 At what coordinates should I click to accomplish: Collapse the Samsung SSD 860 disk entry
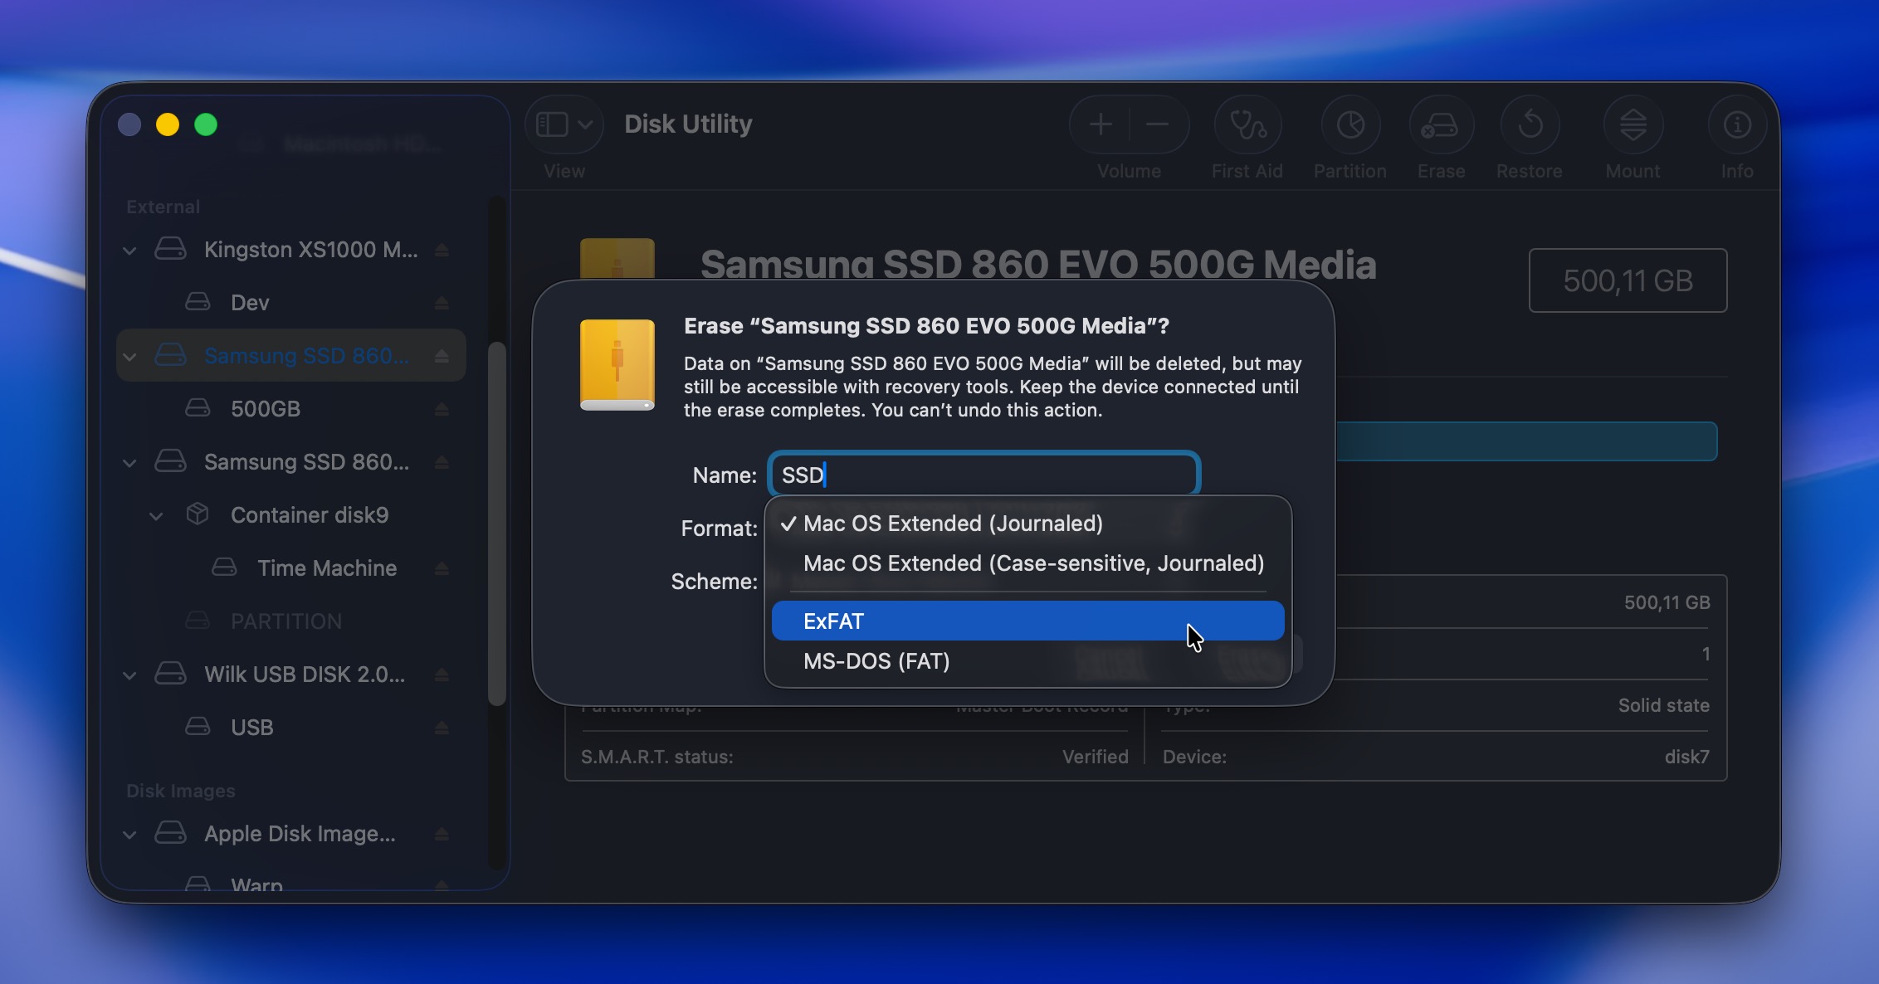pyautogui.click(x=129, y=355)
